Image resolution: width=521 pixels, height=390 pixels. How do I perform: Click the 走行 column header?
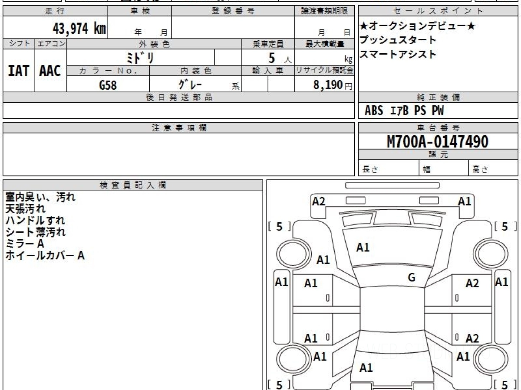55,11
